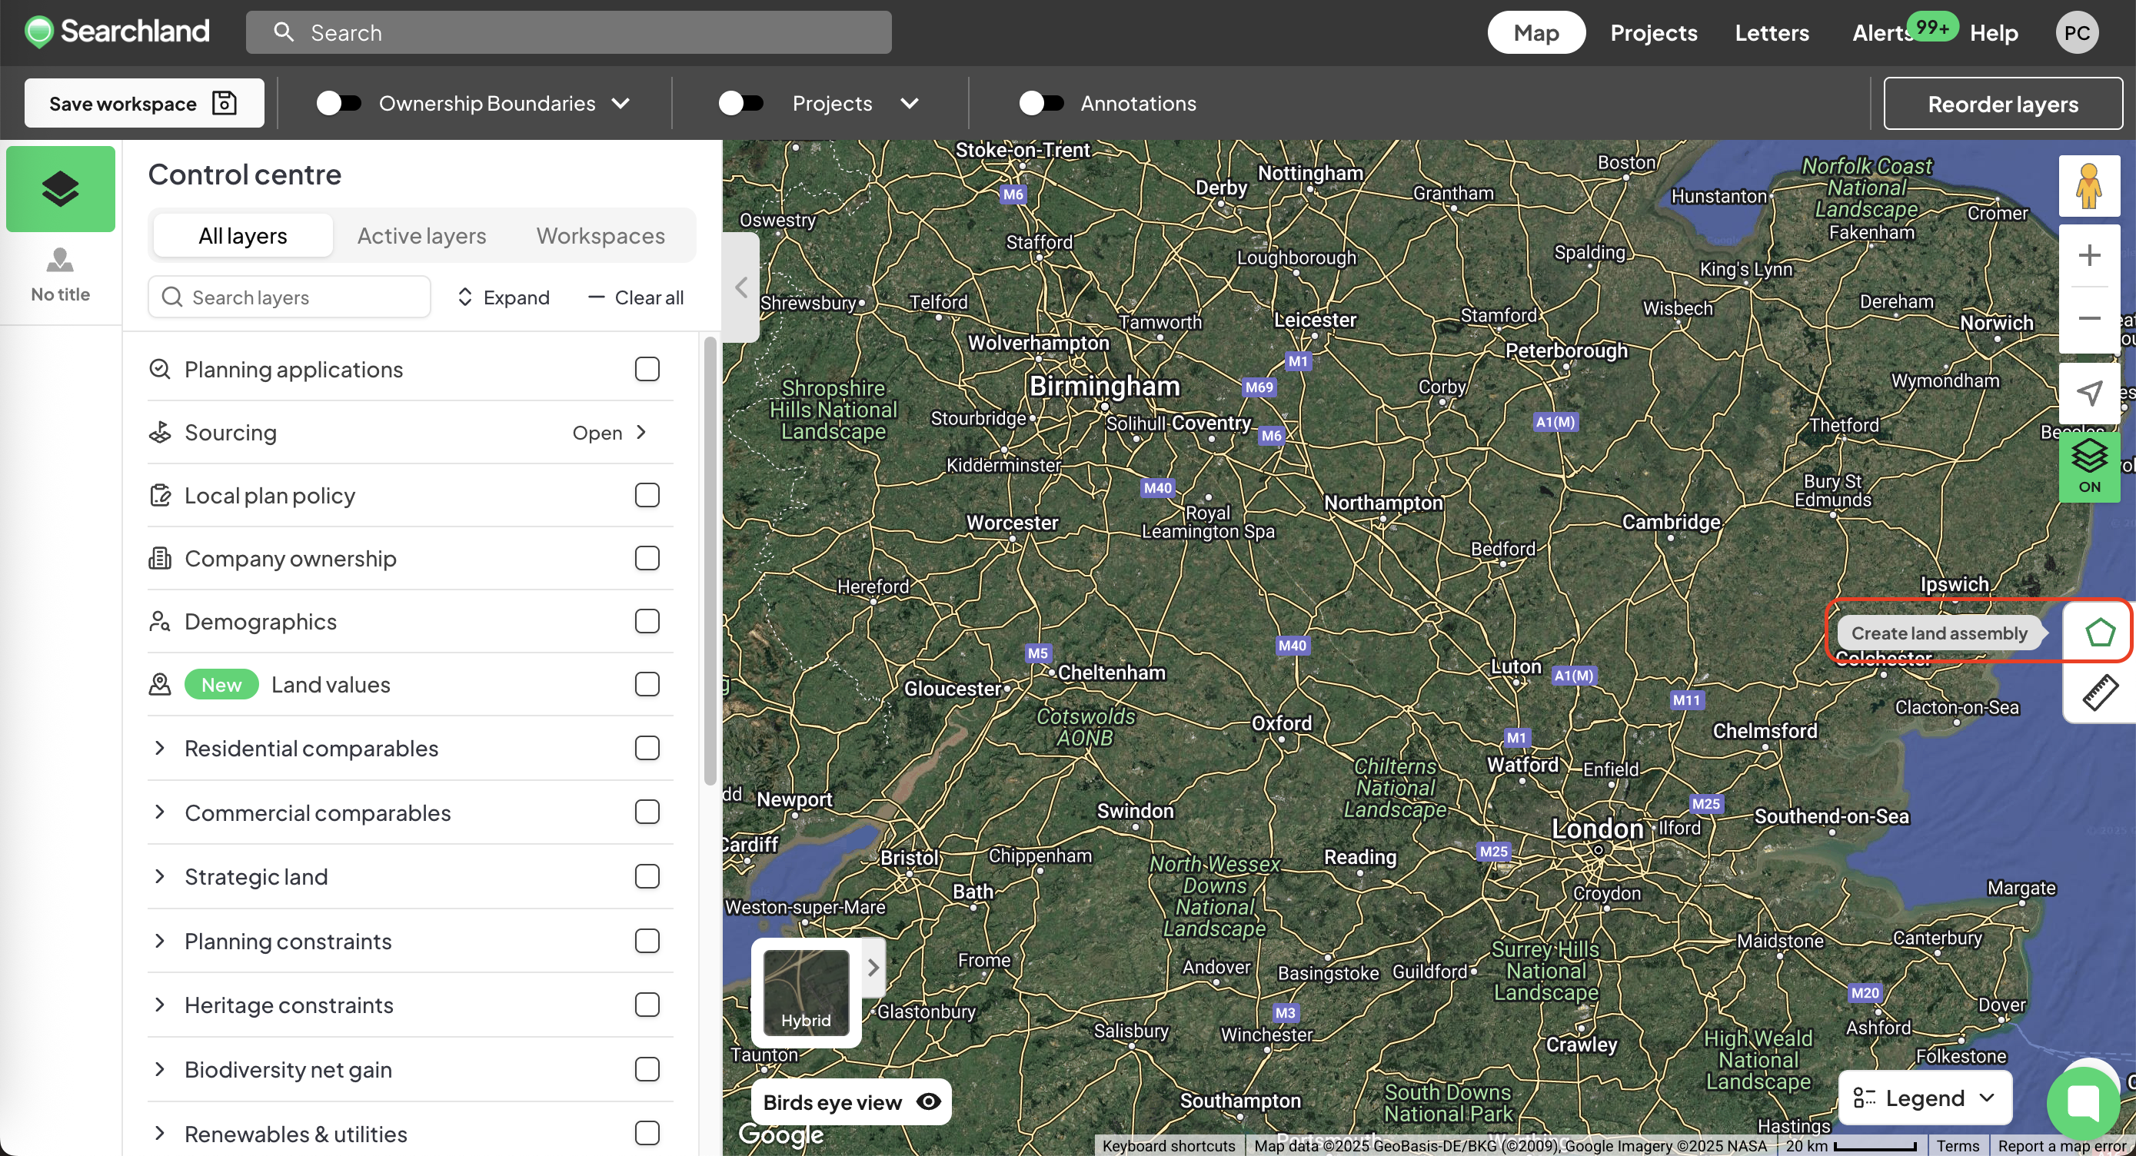Click the Reorder layers button
This screenshot has height=1156, width=2136.
2002,104
